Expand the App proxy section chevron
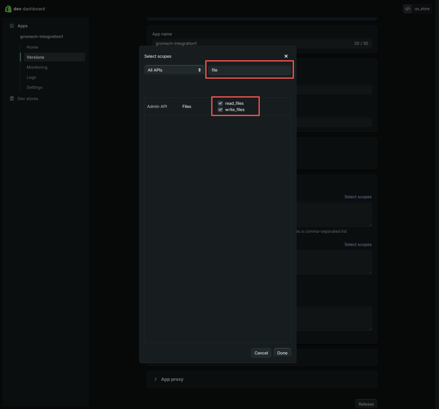Viewport: 439px width, 409px height. coord(156,379)
